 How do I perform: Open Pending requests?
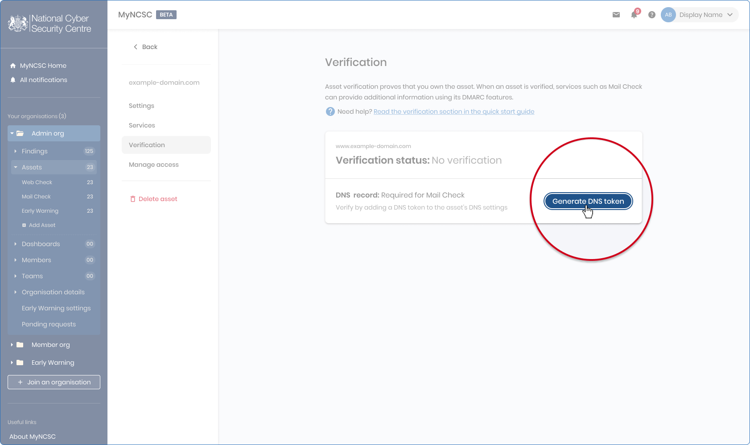tap(49, 324)
